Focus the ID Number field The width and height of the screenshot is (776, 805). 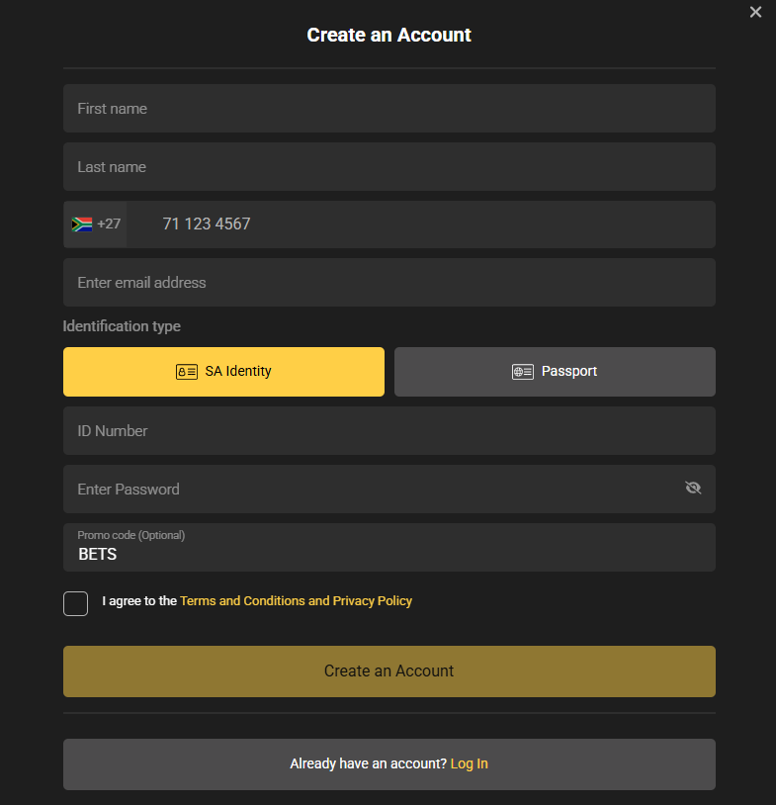click(x=389, y=431)
